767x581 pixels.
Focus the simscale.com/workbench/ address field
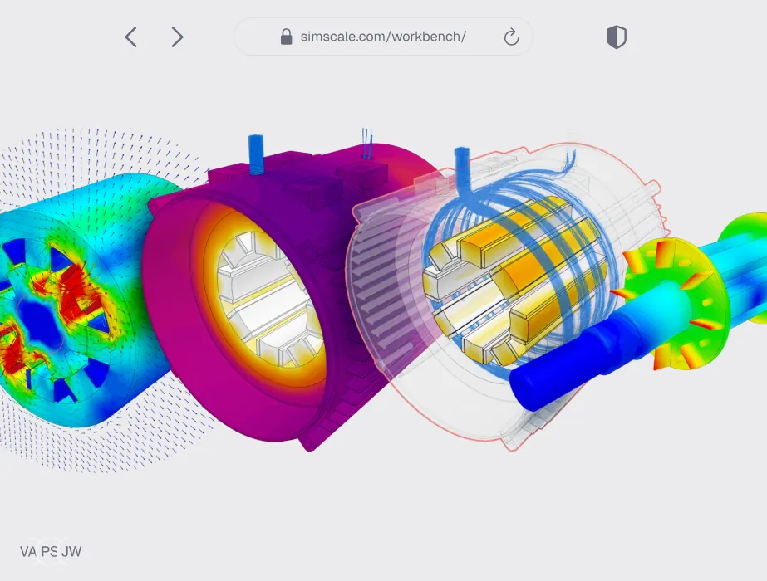point(383,37)
